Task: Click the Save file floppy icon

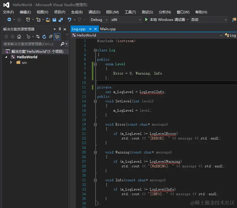Action: (x=54, y=20)
